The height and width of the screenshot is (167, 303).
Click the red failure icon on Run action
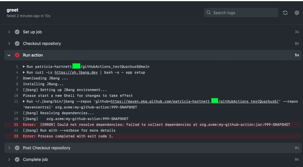[x=17, y=55]
